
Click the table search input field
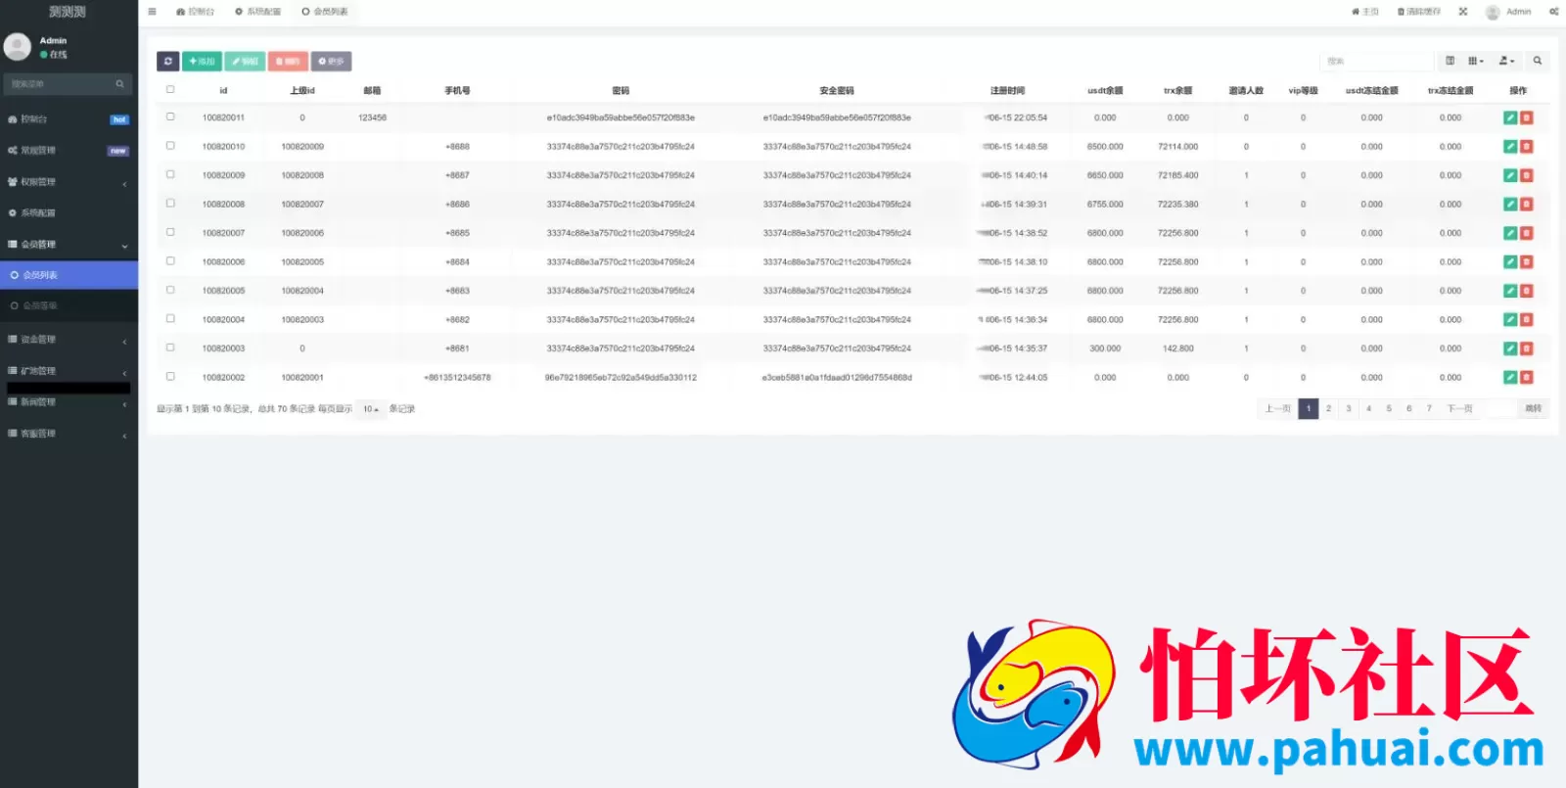tap(1376, 61)
